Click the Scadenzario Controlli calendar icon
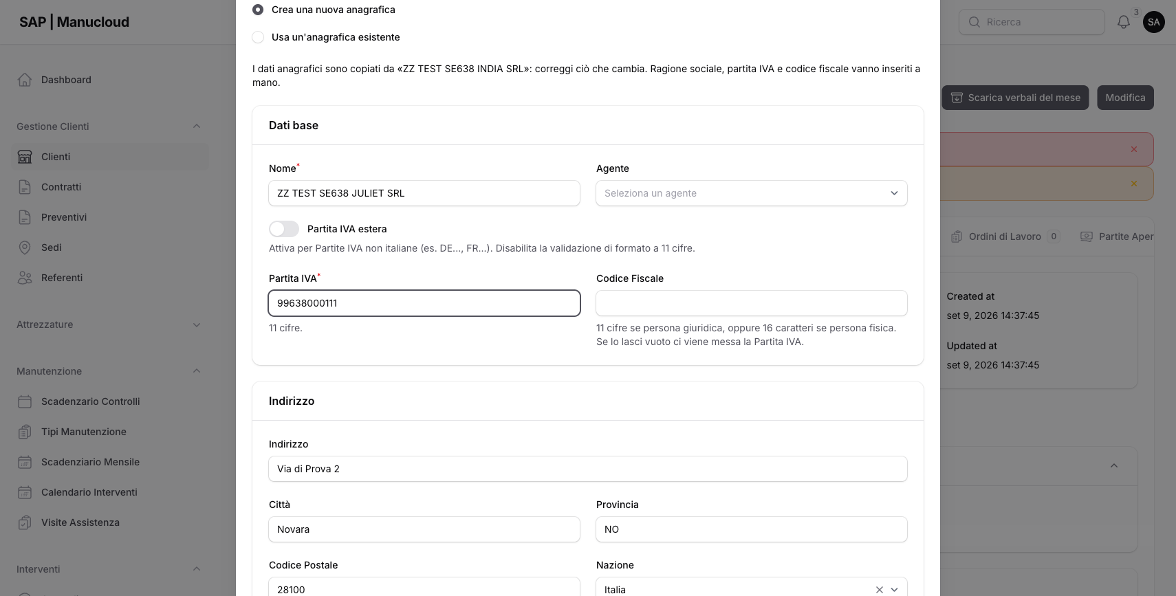Image resolution: width=1176 pixels, height=596 pixels. point(25,401)
